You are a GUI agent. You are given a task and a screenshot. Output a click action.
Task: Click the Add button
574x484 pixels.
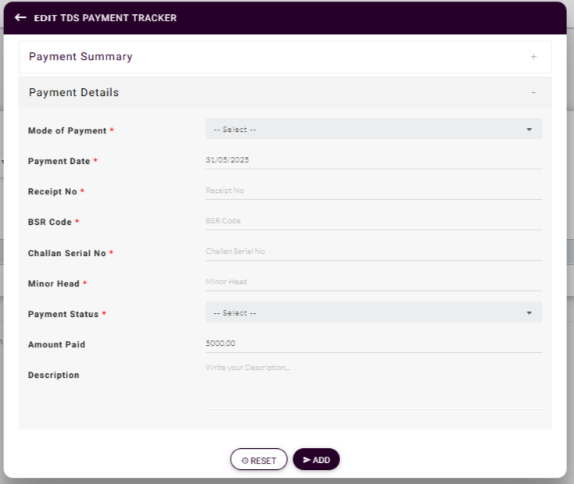[316, 460]
